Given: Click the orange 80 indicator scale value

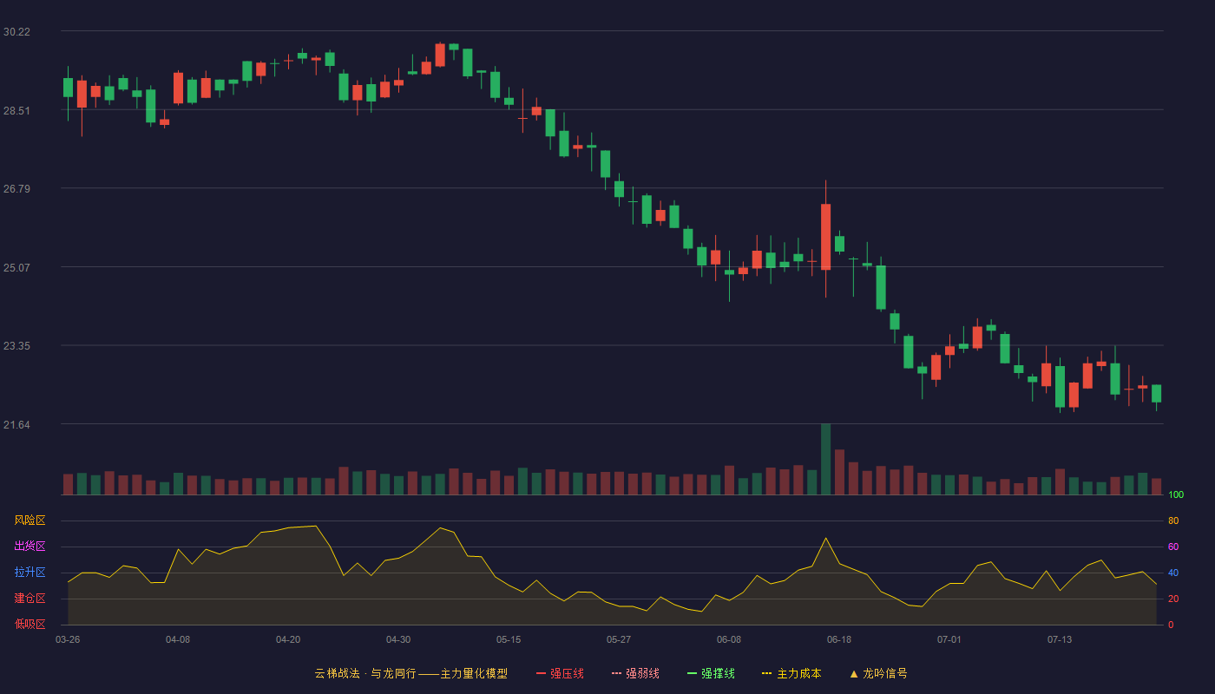Looking at the screenshot, I should [1173, 520].
